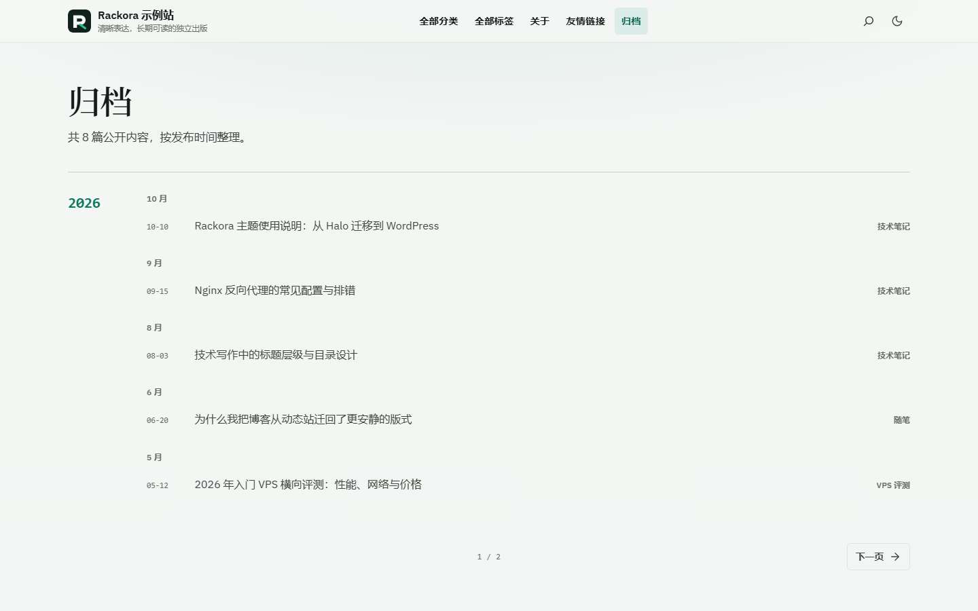The image size is (978, 611).
Task: Open post 2026 年入门 VPS 横向评测
Action: [x=308, y=485]
